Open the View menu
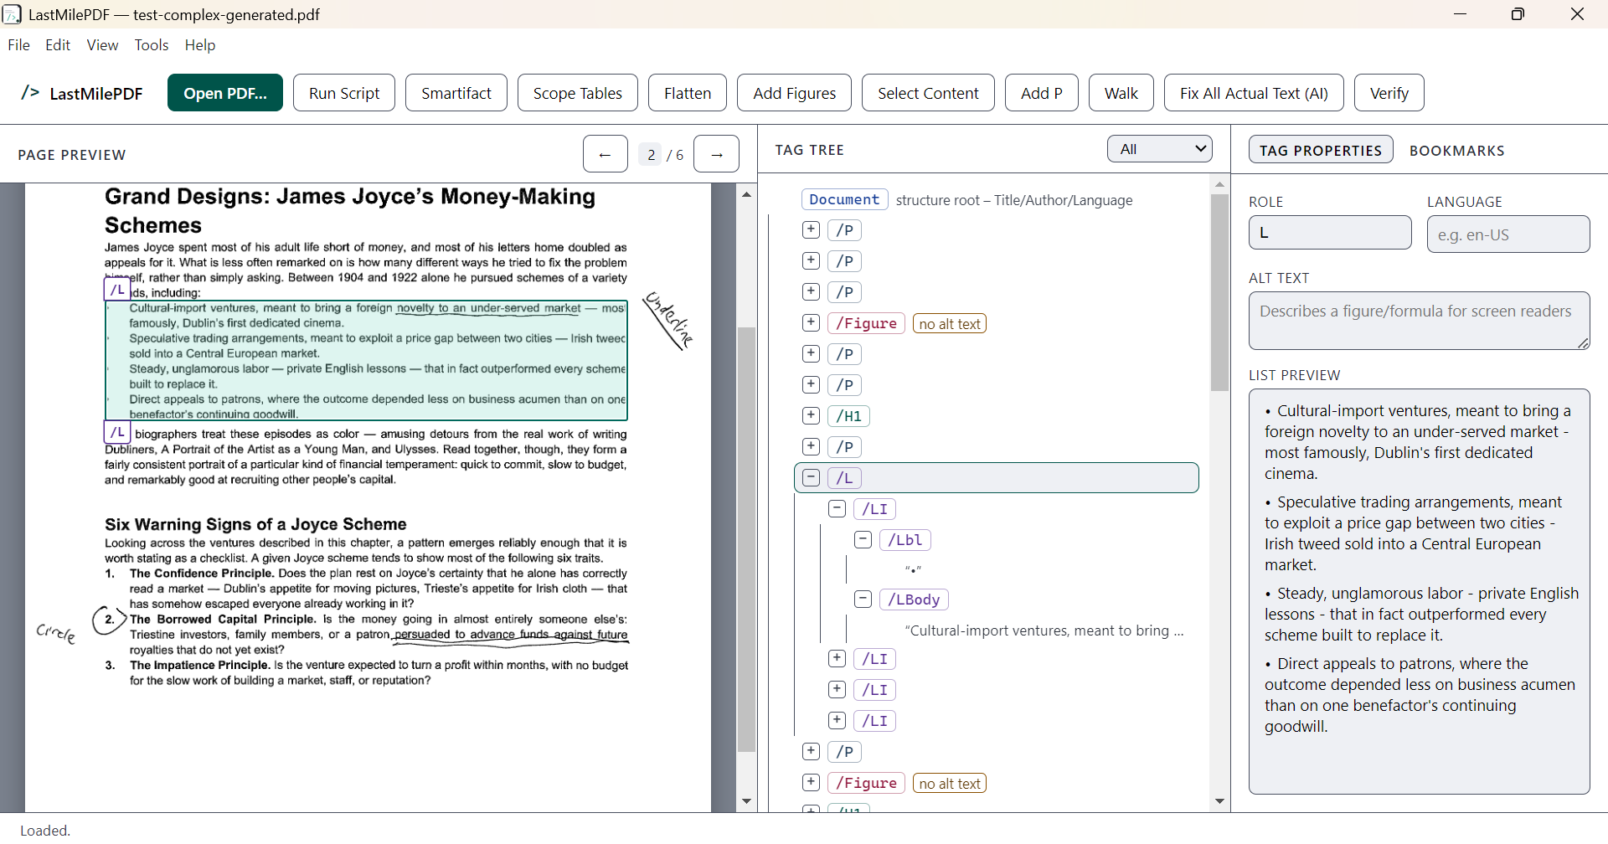This screenshot has width=1608, height=844. click(x=102, y=45)
